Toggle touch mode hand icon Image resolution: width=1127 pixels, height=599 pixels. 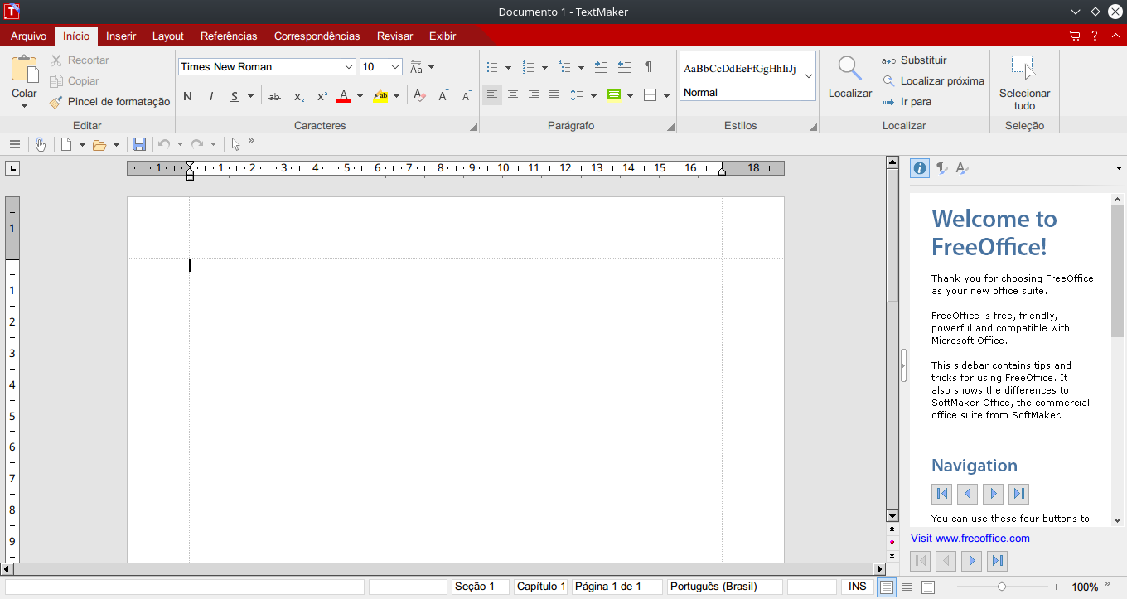(x=41, y=144)
